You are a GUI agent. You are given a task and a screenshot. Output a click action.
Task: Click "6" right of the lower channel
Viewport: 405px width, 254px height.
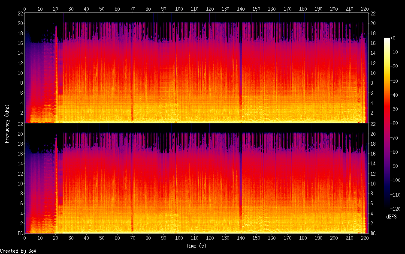pos(372,203)
